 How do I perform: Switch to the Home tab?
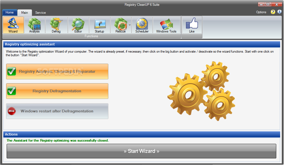10,12
